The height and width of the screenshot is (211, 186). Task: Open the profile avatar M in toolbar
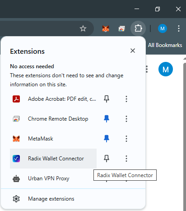(x=163, y=28)
